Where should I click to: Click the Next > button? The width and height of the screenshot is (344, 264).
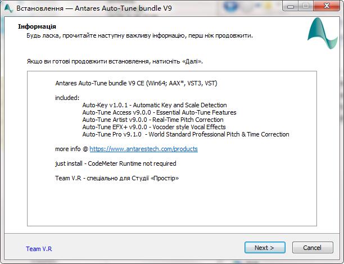[x=265, y=248]
